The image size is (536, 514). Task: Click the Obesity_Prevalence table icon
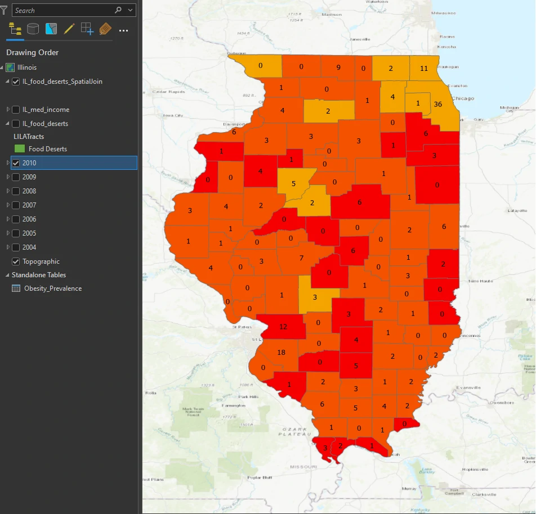[x=16, y=288]
